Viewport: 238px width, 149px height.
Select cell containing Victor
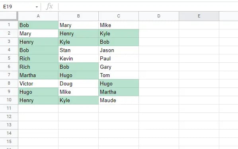coord(38,83)
